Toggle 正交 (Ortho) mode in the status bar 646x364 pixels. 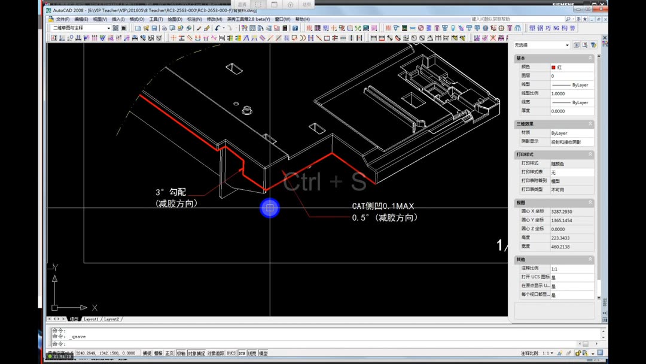(170, 353)
